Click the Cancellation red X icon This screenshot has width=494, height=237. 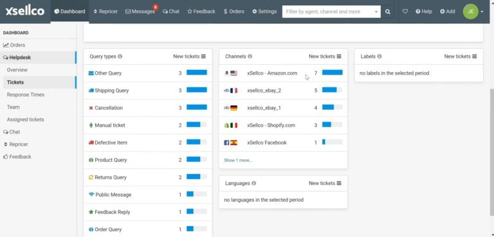(x=91, y=108)
